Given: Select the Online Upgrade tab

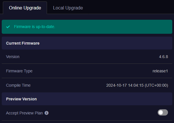Looking at the screenshot, I should (x=25, y=8).
